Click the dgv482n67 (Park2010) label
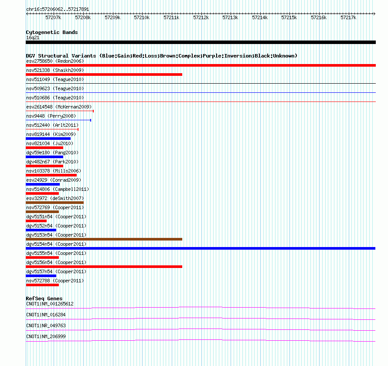Viewport: 388px width, 366px height. (52, 162)
